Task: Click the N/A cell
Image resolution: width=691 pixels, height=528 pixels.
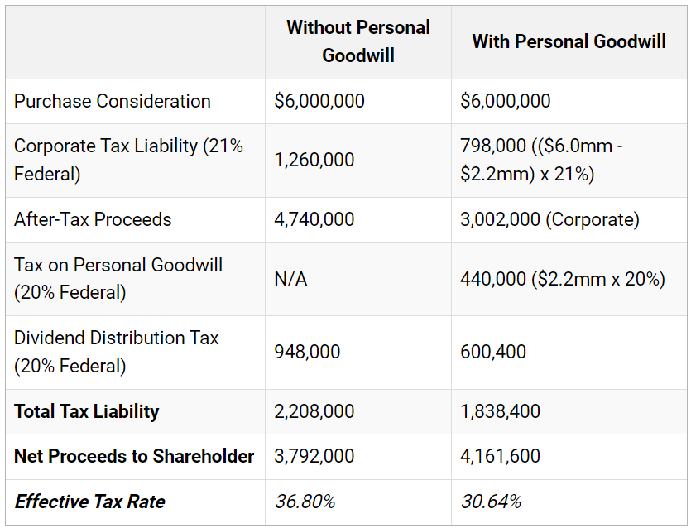Action: 290,280
